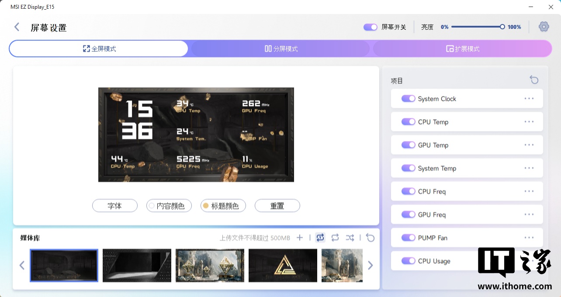The image size is (561, 297).
Task: Click the screen preview image
Action: [x=196, y=135]
